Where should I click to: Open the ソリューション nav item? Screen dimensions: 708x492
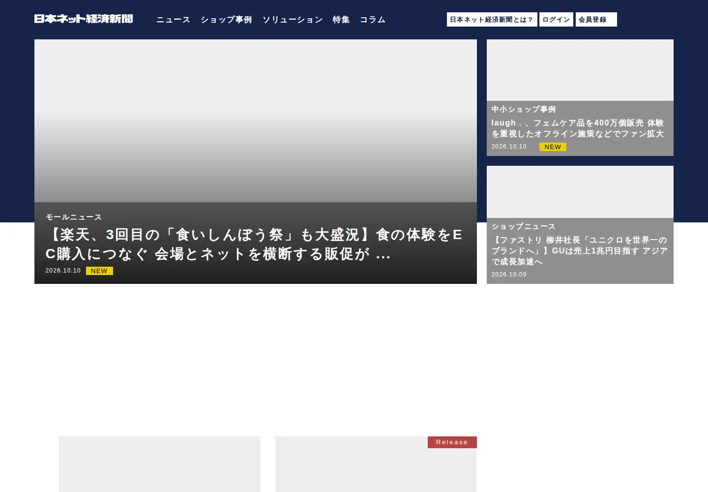click(x=293, y=20)
